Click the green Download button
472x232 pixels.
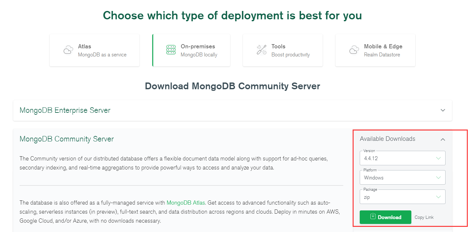[x=386, y=217]
